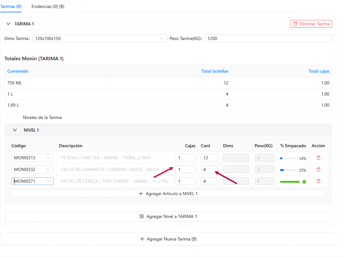Switch to the Tarimas (B) tab
The height and width of the screenshot is (257, 347).
coord(11,6)
